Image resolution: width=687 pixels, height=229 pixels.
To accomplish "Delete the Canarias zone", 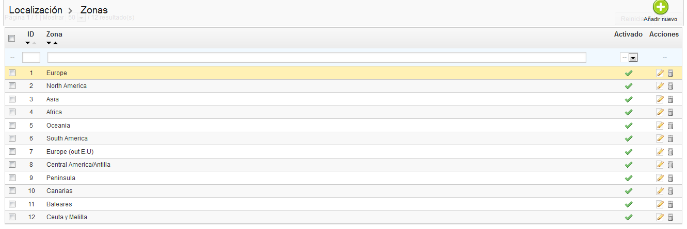I will 670,191.
